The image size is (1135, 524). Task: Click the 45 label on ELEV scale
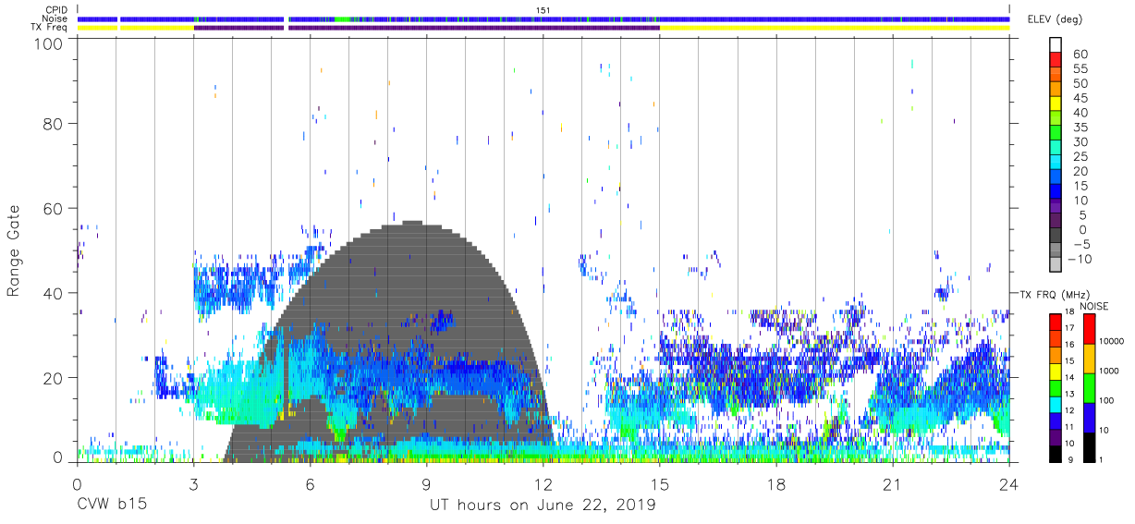pos(1080,98)
